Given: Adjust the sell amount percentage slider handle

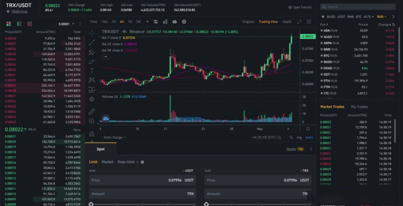Looking at the screenshot, I should [x=206, y=204].
